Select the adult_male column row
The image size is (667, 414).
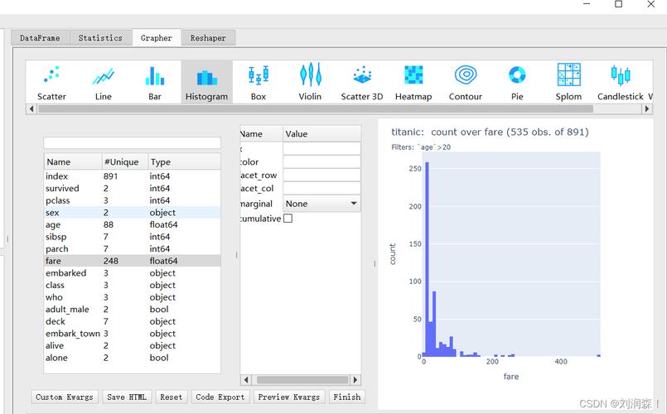pos(133,310)
